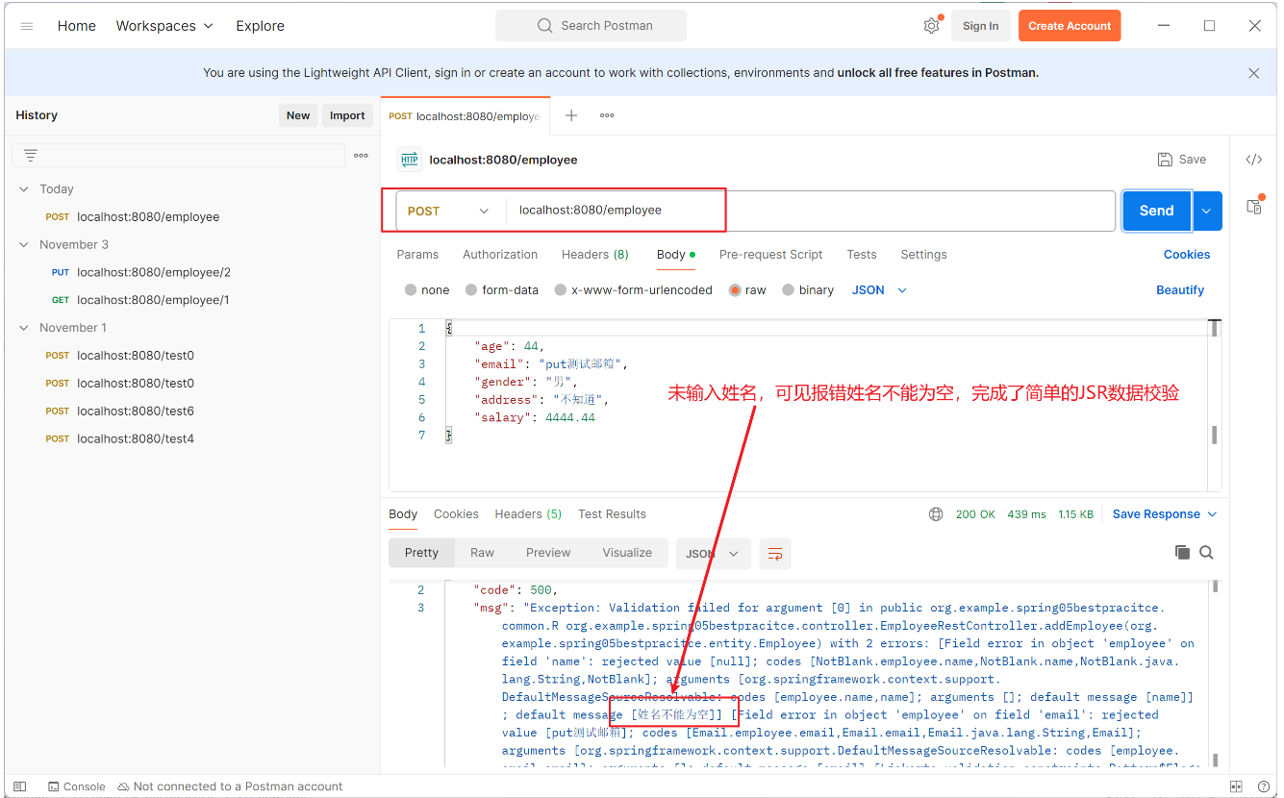The image size is (1284, 798).
Task: Open the request Settings tab
Action: [x=923, y=255]
